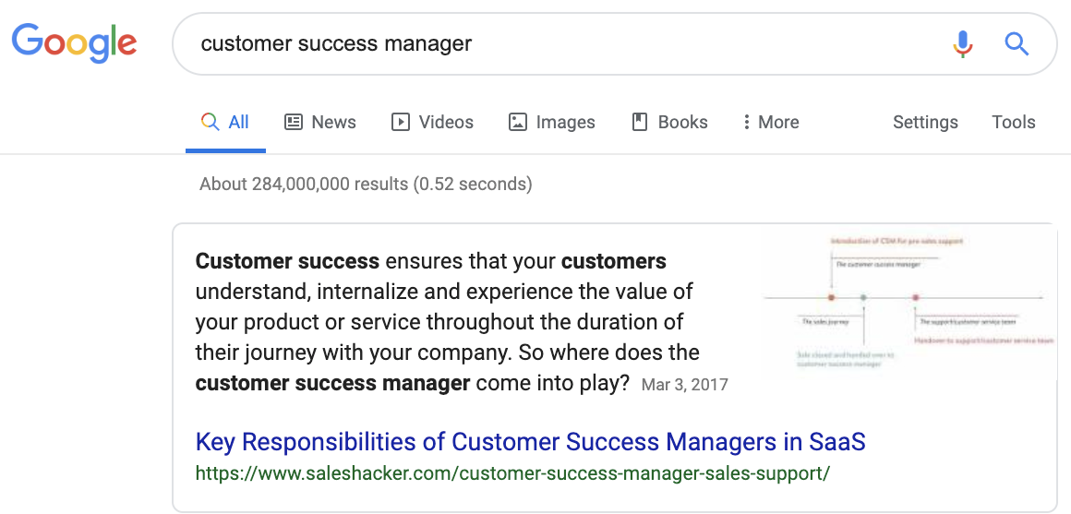Viewport: 1071px width, 514px height.
Task: Click the microphone voice search icon
Action: [x=963, y=43]
